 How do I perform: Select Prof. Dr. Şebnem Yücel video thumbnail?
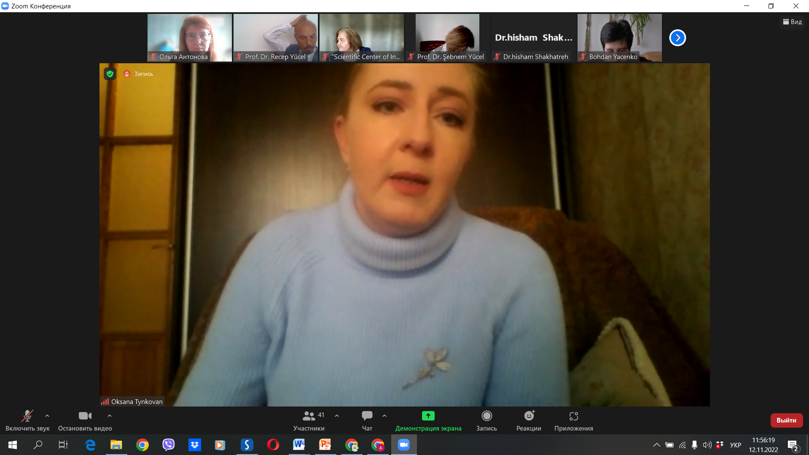(448, 38)
